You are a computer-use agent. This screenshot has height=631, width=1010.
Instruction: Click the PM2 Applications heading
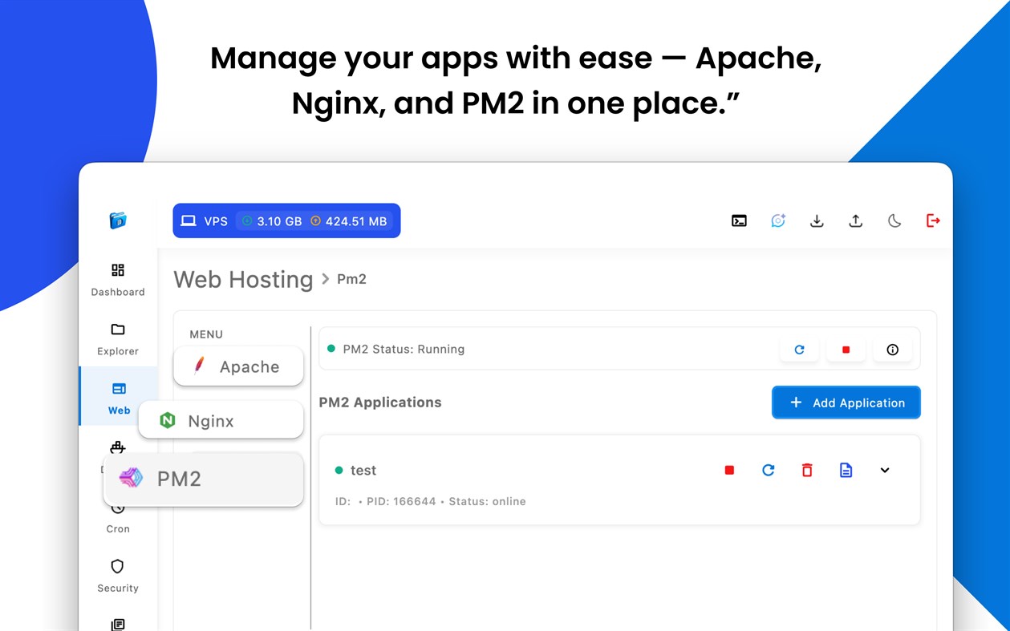380,402
